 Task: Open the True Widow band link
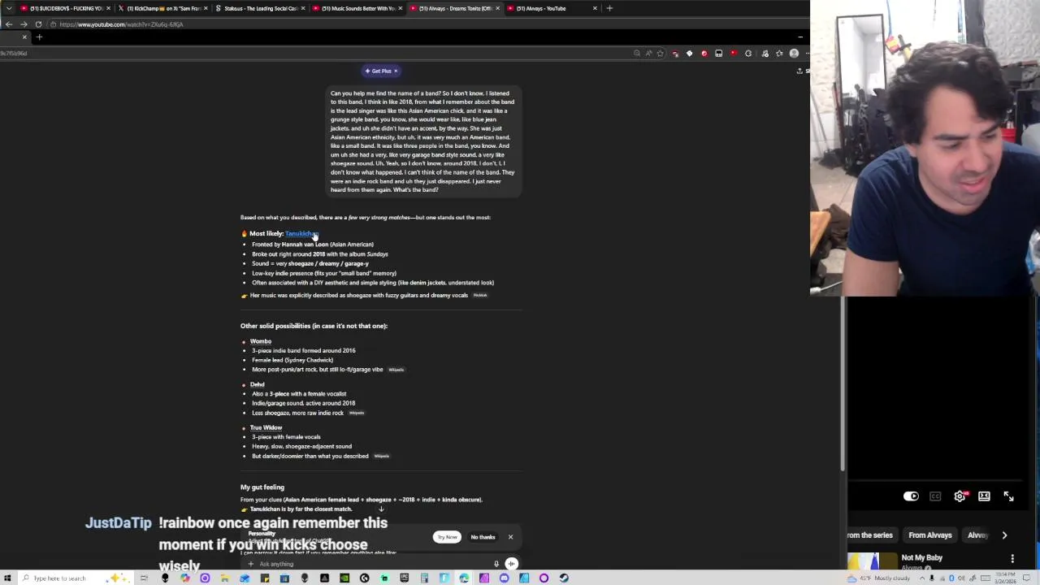(266, 427)
